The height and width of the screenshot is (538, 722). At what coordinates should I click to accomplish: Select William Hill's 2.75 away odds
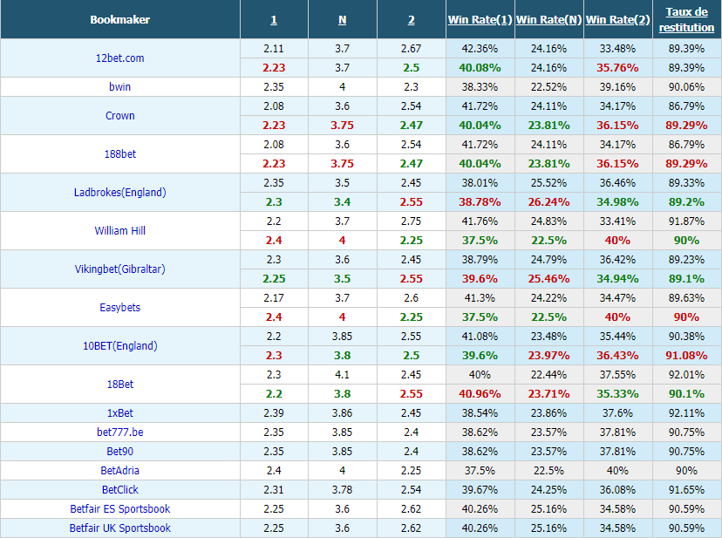[412, 221]
